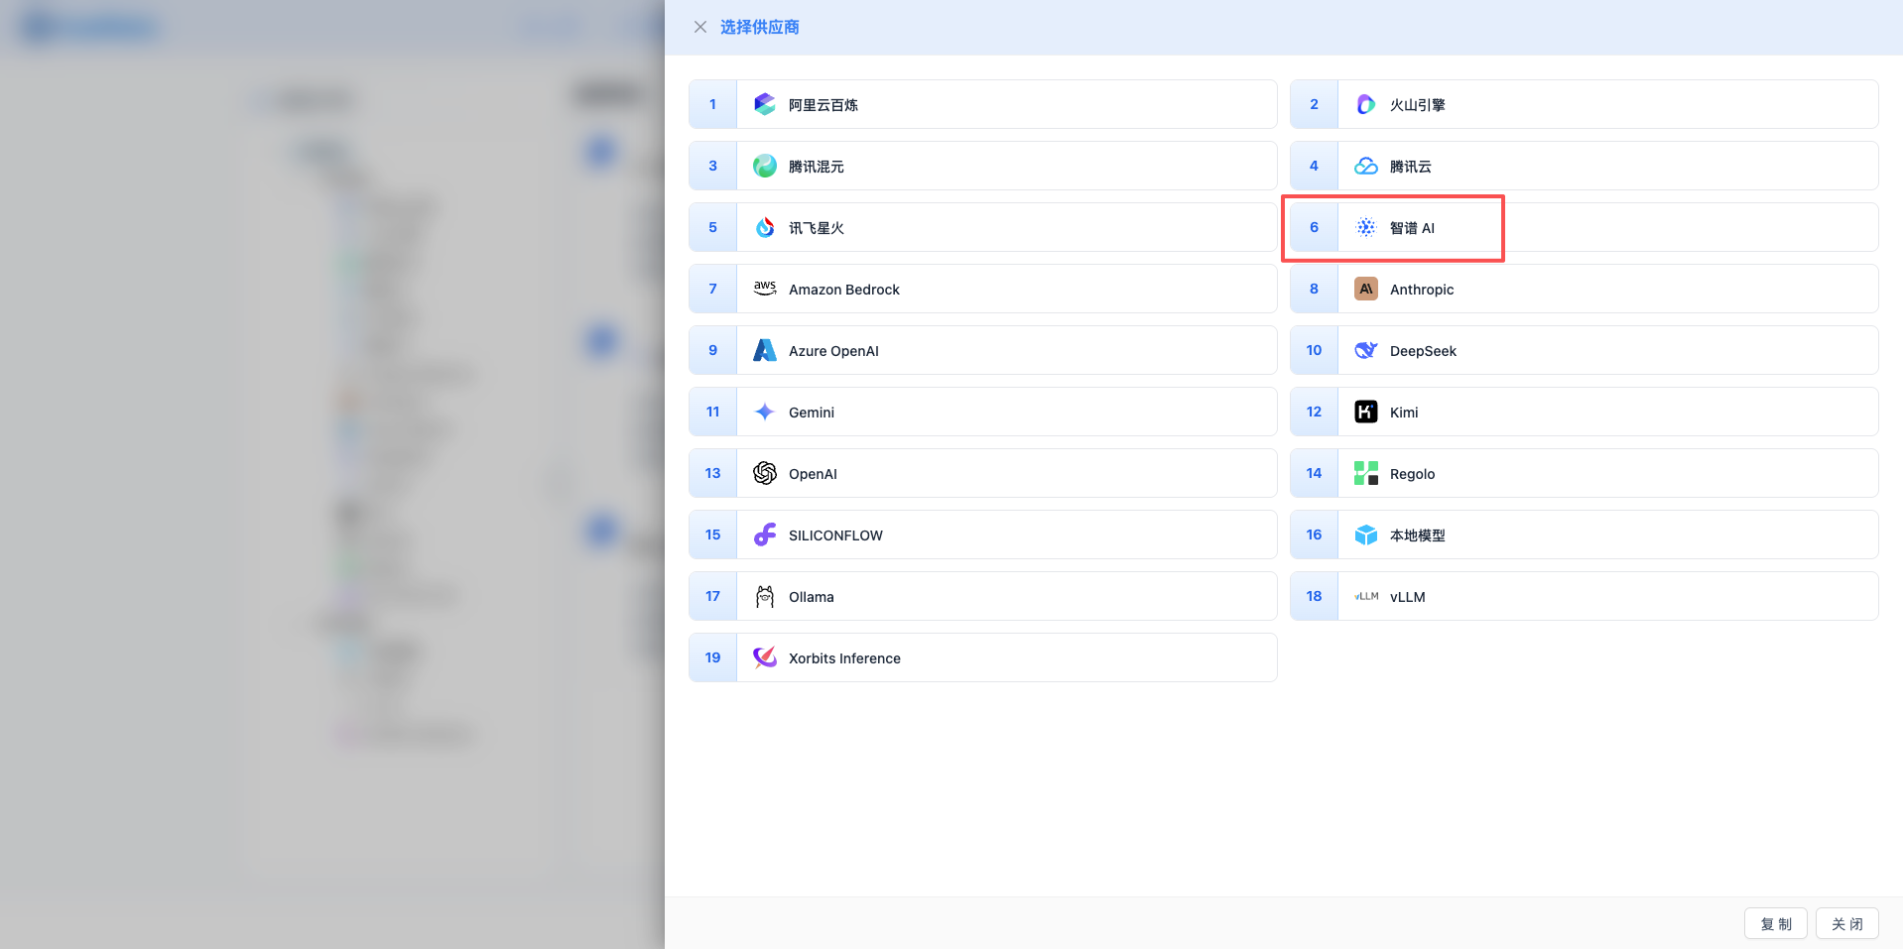Select the Gemini provider icon
The height and width of the screenshot is (949, 1903).
pos(764,412)
